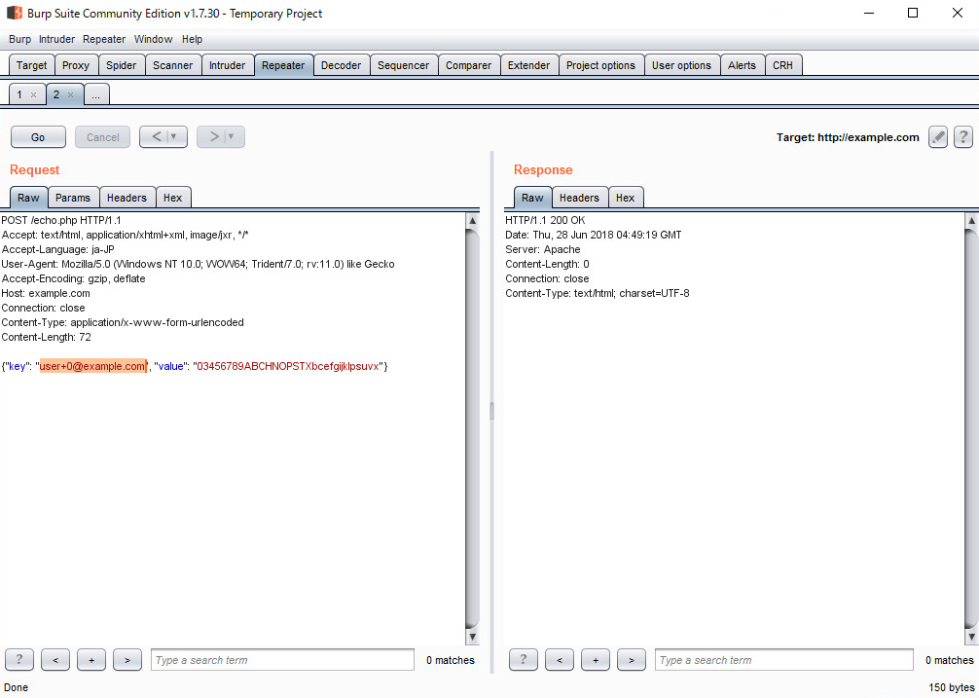Go forward to next request in history

213,136
